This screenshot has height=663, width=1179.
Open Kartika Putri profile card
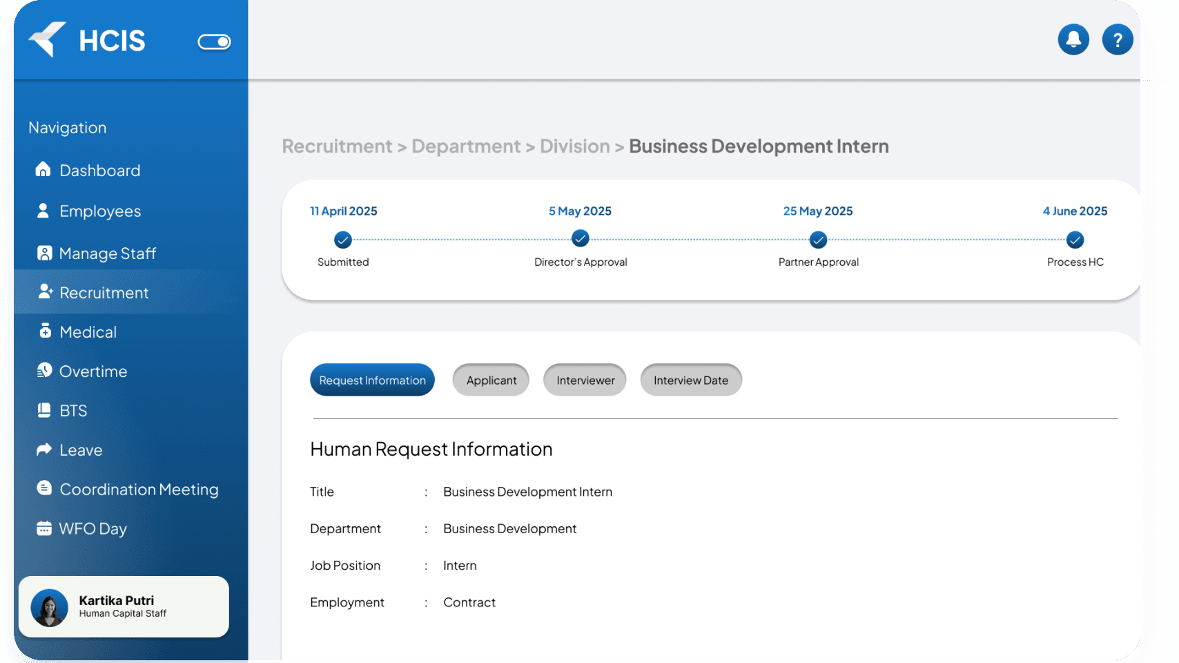(x=124, y=606)
